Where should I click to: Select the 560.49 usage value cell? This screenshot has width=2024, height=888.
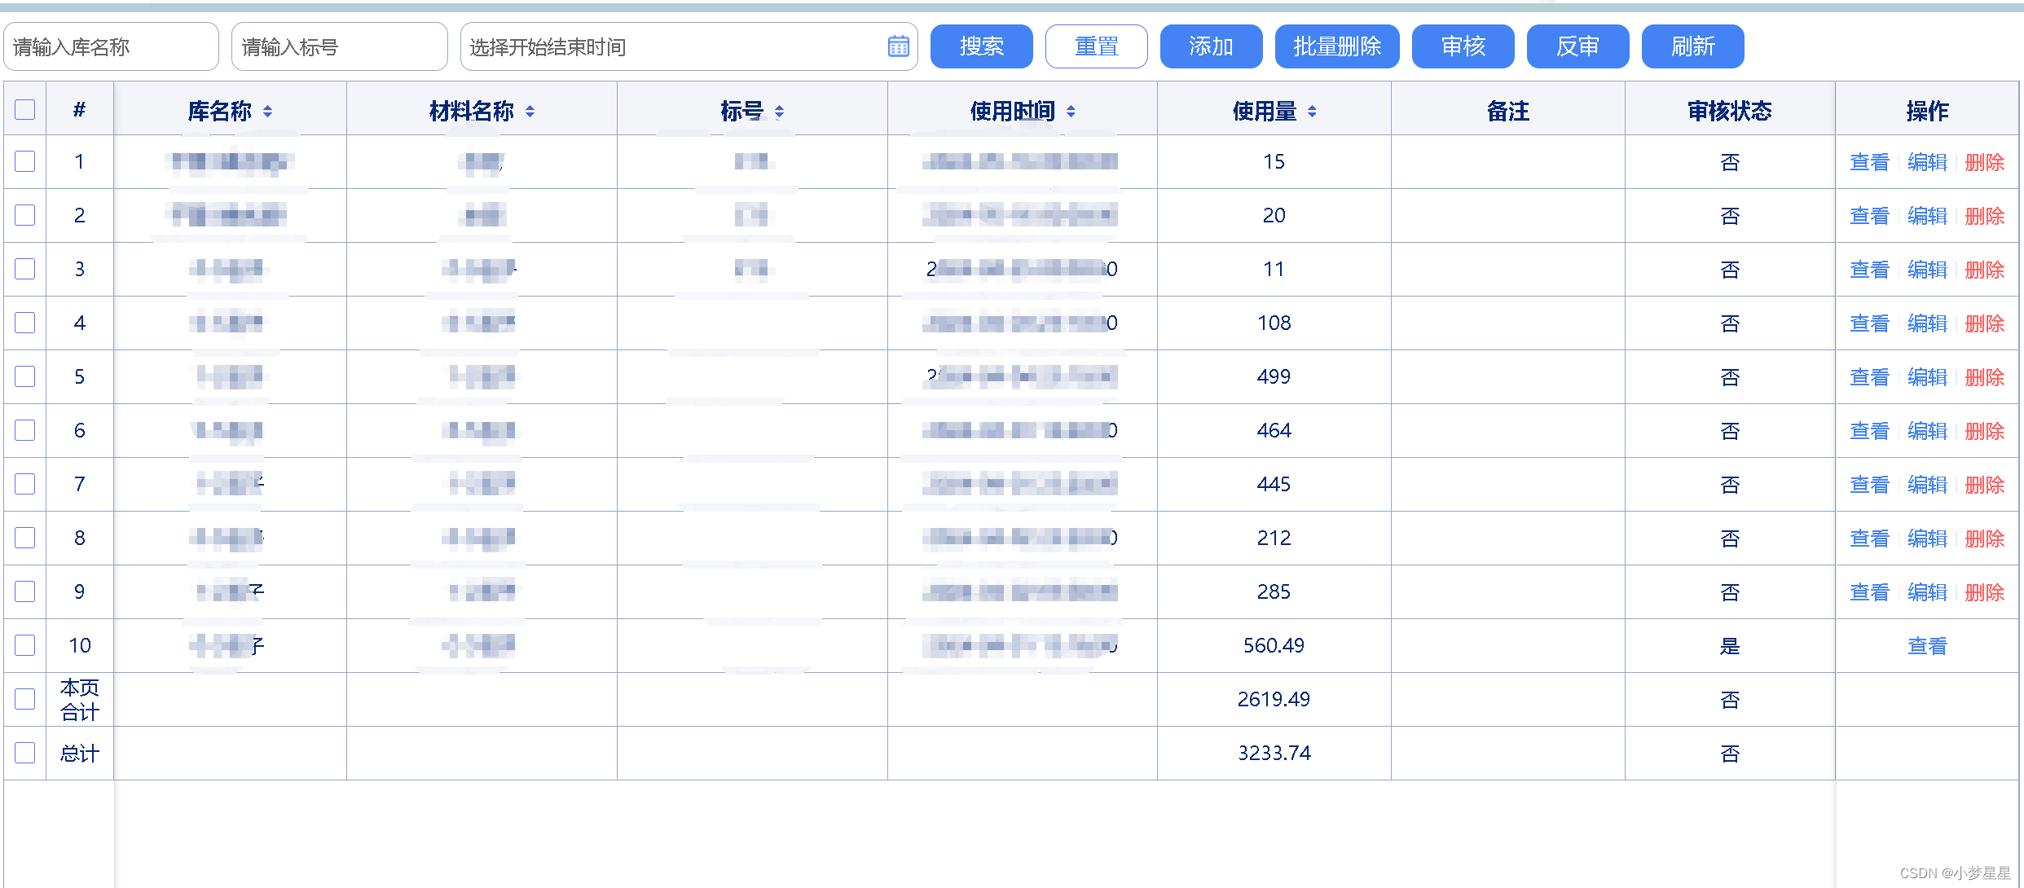click(x=1274, y=645)
